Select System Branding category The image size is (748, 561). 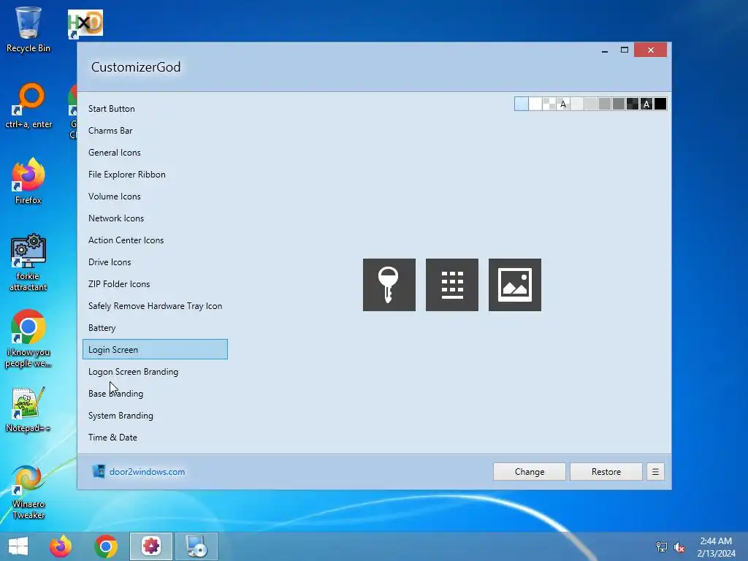(155, 416)
